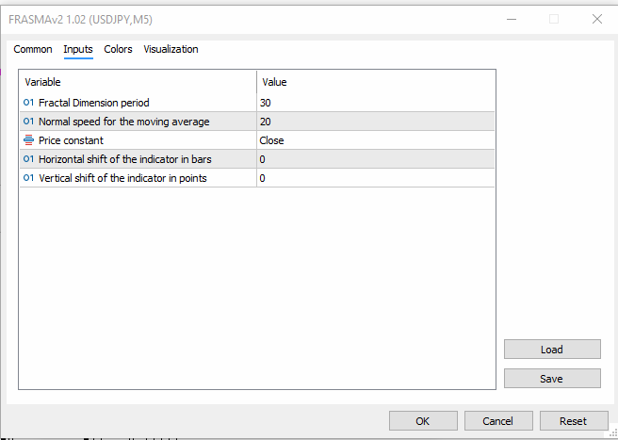Edit Horizontal shift value 0

pyautogui.click(x=376, y=159)
